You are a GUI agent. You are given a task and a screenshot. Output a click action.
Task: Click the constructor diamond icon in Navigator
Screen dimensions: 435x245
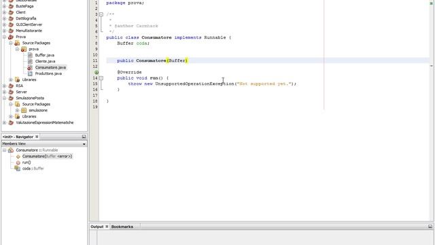(x=18, y=157)
